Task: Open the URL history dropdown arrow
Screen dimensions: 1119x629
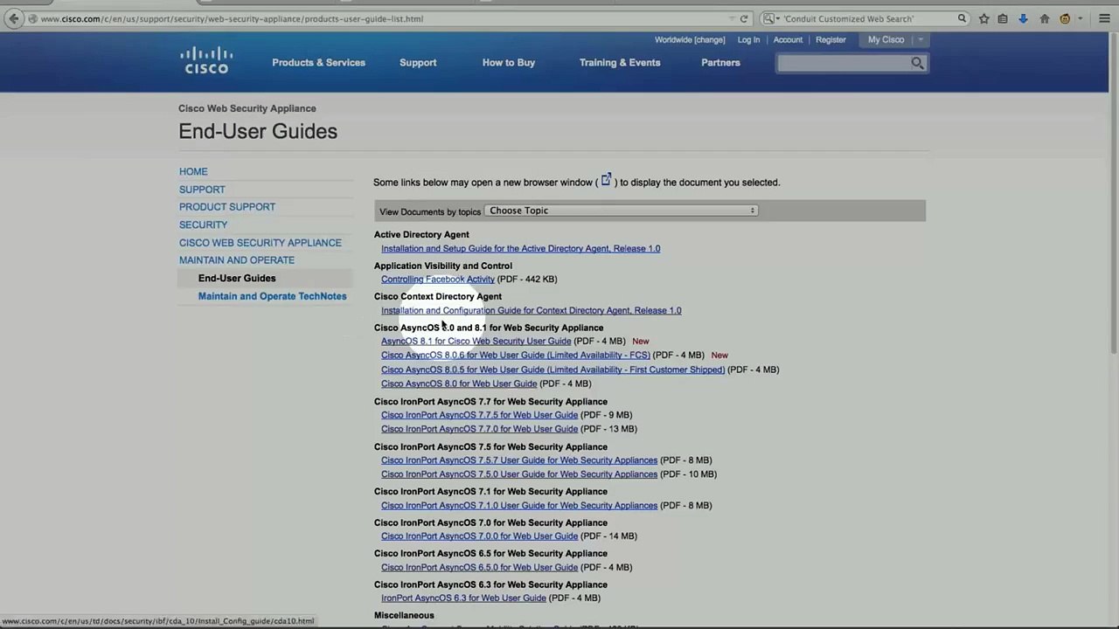Action: [732, 18]
